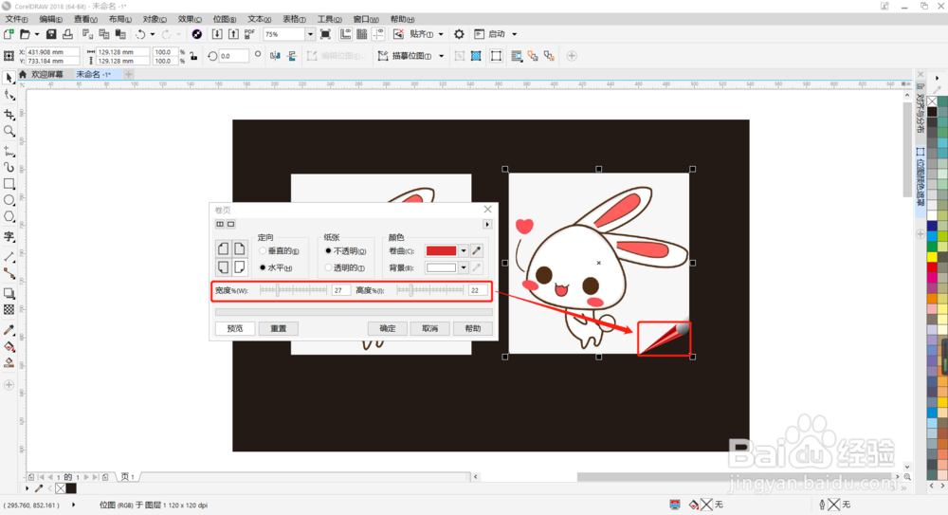Click the Export icon in standard toolbar
This screenshot has width=948, height=515.
pos(233,34)
